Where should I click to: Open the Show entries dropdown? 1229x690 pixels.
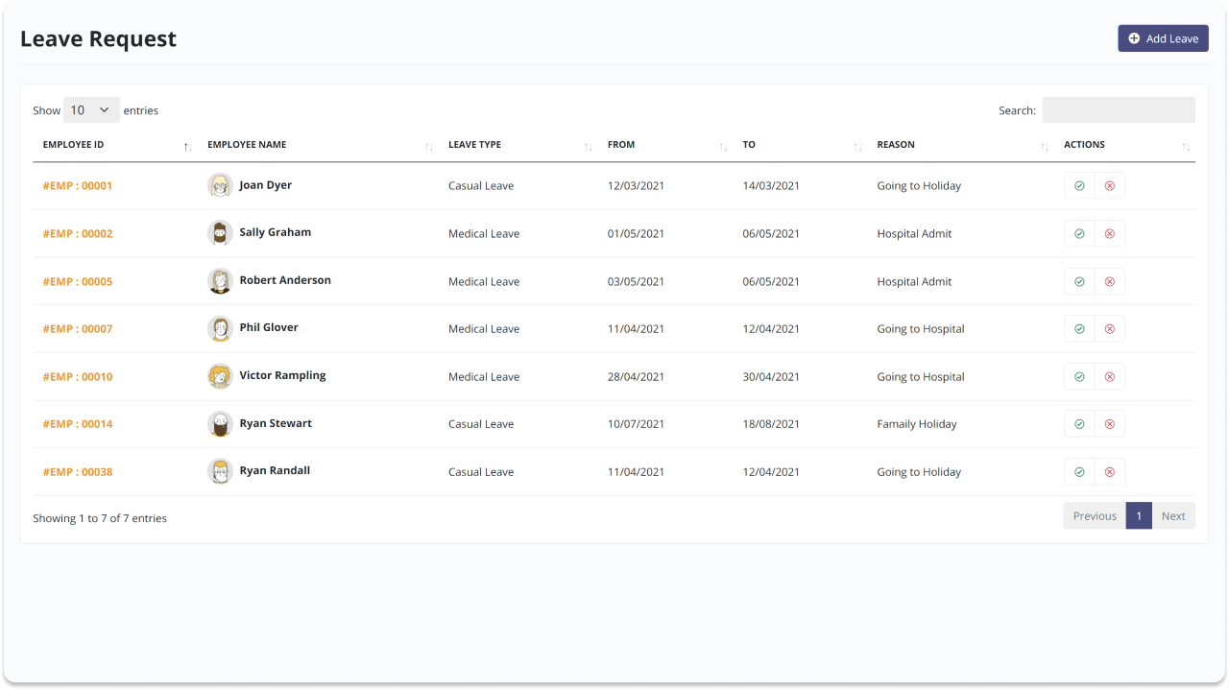[91, 109]
